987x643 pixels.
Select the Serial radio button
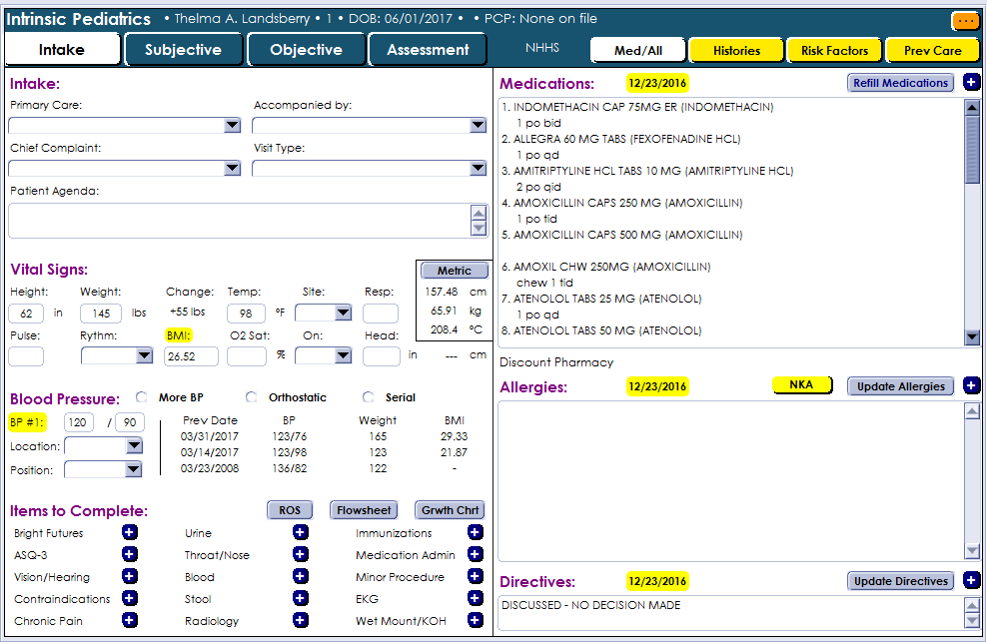[369, 397]
